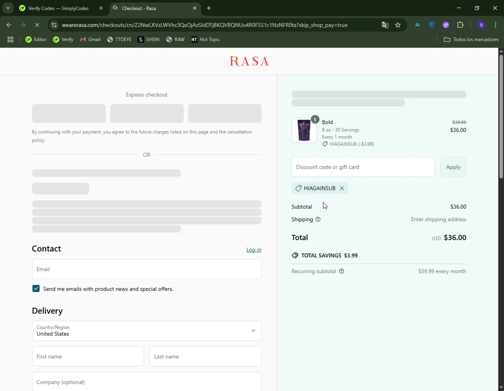
Task: Remove the HIAGAINSUB discount code
Action: coord(342,188)
